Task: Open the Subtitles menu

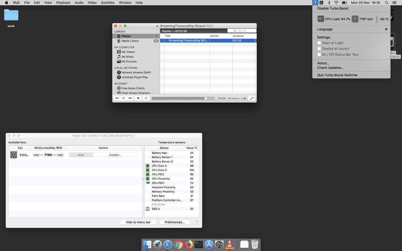Action: 108,3
